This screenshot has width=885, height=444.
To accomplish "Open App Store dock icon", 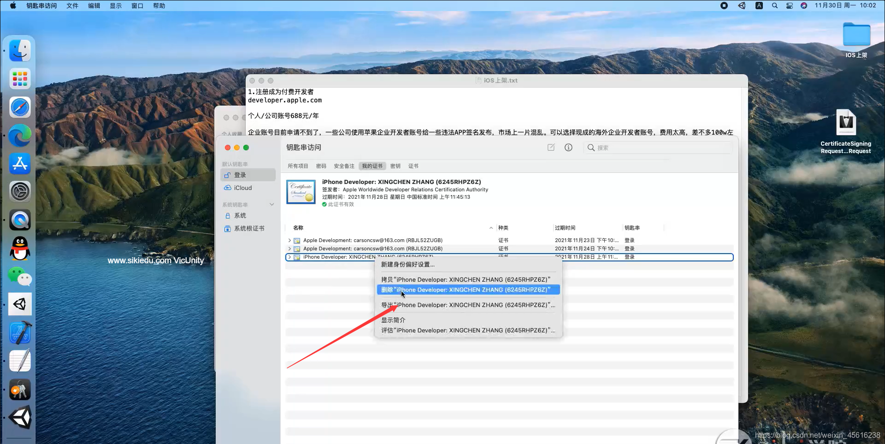I will [20, 164].
